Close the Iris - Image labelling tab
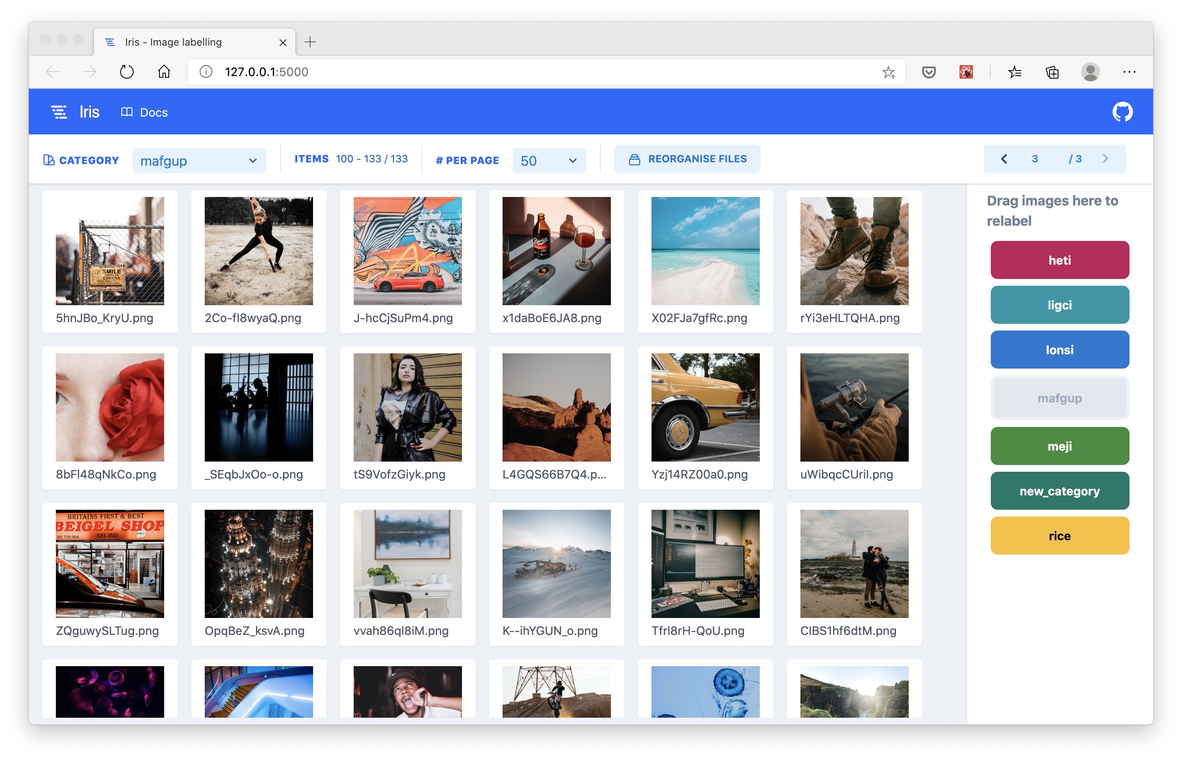This screenshot has width=1182, height=760. [283, 42]
